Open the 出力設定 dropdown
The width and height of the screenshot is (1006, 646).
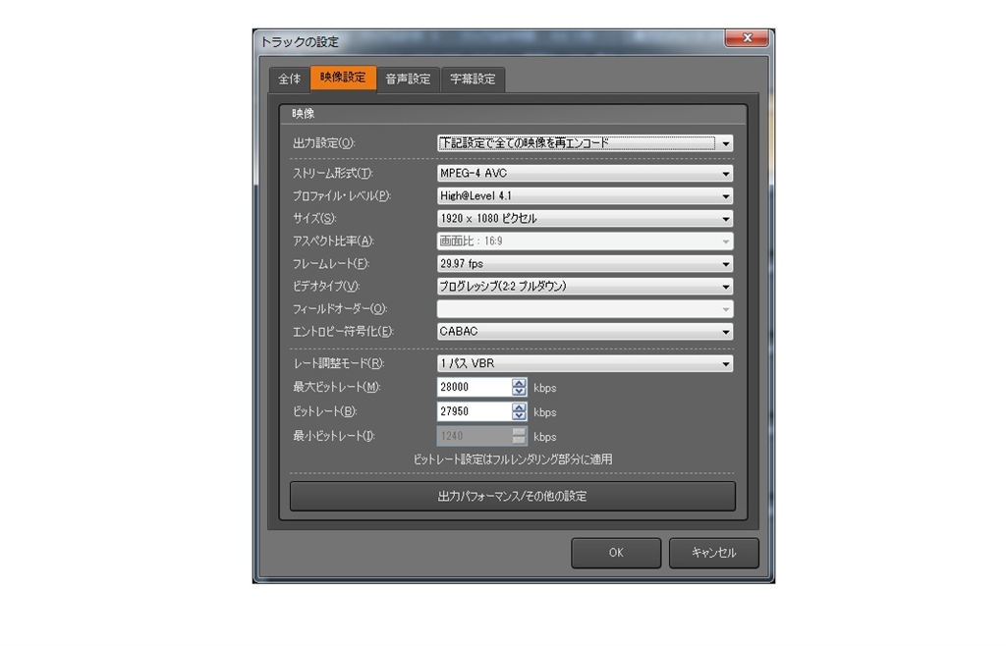[585, 143]
